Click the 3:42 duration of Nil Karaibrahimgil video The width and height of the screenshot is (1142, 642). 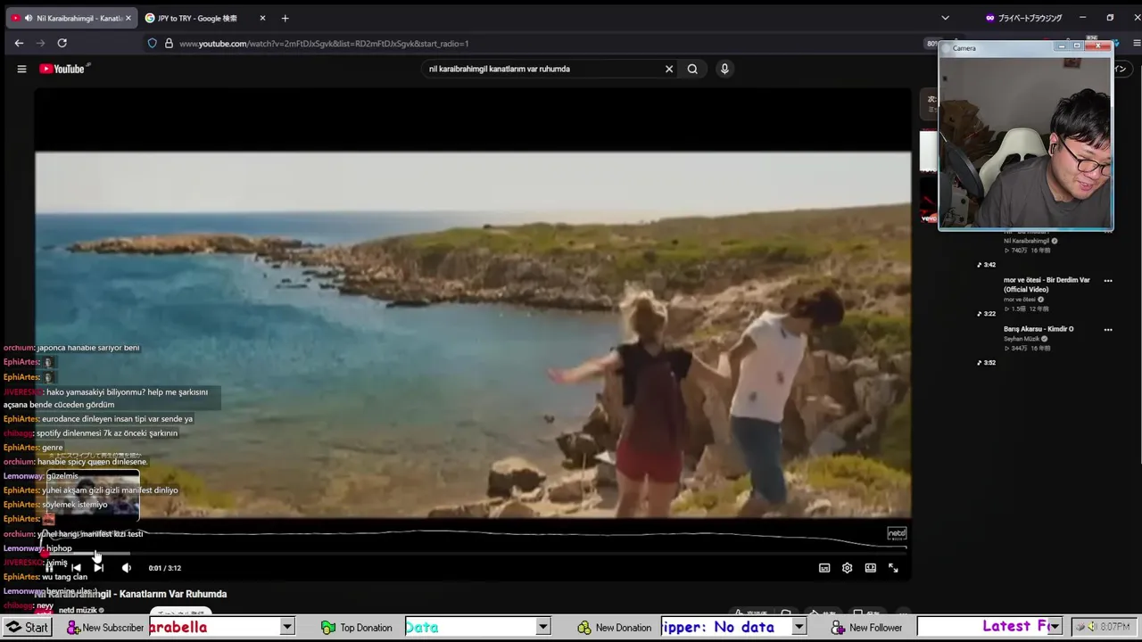(986, 265)
